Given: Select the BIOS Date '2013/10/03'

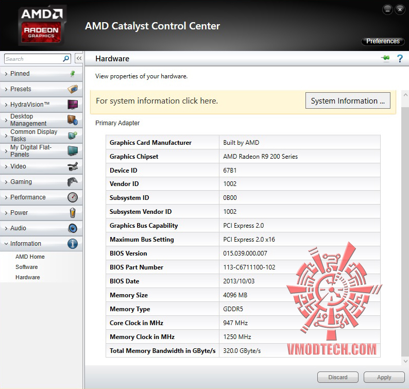Looking at the screenshot, I should pyautogui.click(x=238, y=281).
